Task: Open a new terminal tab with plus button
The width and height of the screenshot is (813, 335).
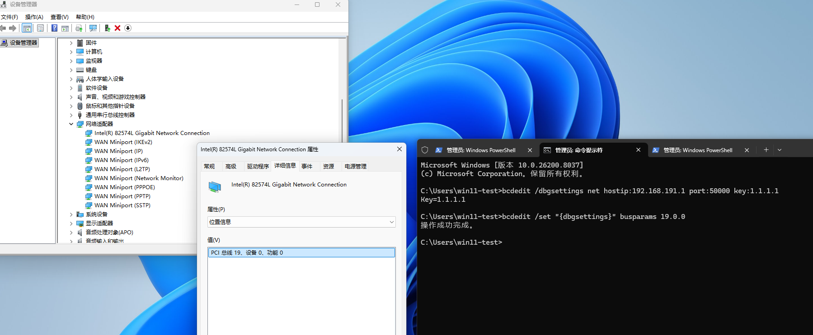Action: pyautogui.click(x=766, y=150)
